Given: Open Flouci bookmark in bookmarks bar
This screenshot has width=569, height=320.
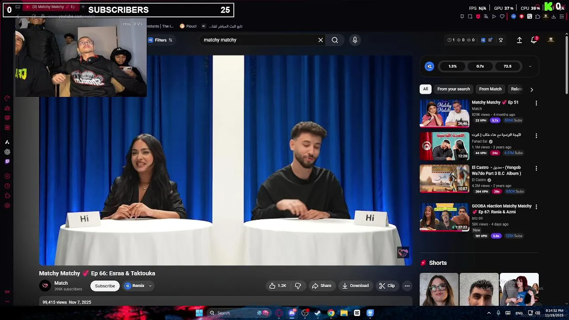Looking at the screenshot, I should 188,26.
